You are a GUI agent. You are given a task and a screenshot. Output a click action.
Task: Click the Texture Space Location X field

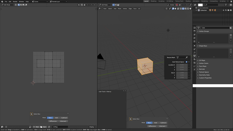pos(182,65)
